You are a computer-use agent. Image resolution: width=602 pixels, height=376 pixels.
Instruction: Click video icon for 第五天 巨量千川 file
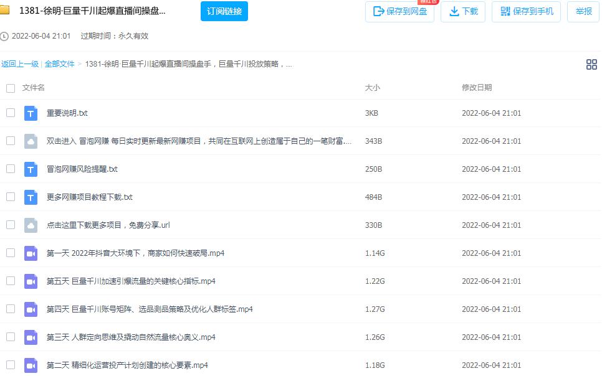pos(31,281)
